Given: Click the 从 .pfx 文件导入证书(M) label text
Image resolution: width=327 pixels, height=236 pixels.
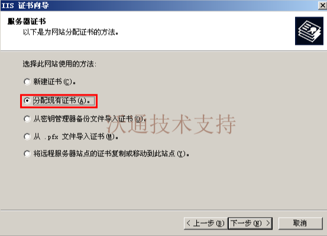Looking at the screenshot, I should click(x=76, y=137).
